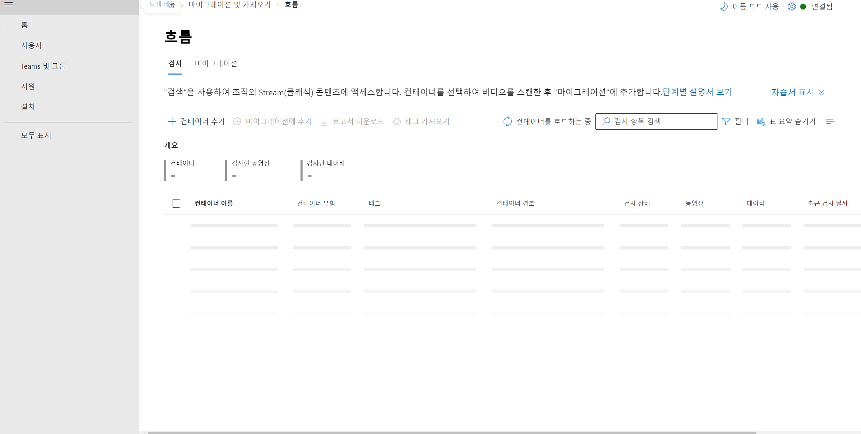The width and height of the screenshot is (861, 434).
Task: Go to 마이그레이션 및 가져오기 breadcrumb
Action: [229, 5]
